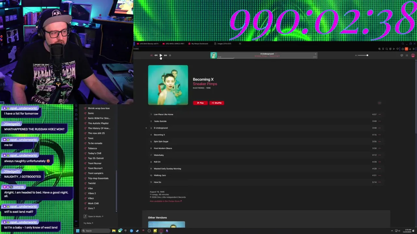Open more options for Waterbaby
This screenshot has height=234, width=417.
coord(379,155)
